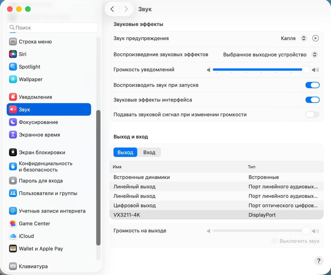Open the Пароль для входа icon
The width and height of the screenshot is (331, 275).
click(x=13, y=181)
